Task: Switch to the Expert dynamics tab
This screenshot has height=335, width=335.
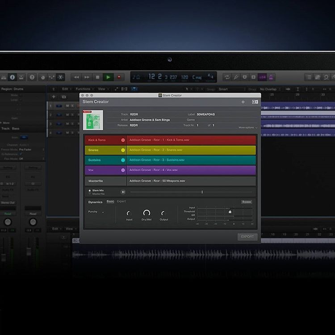Action: point(121,201)
